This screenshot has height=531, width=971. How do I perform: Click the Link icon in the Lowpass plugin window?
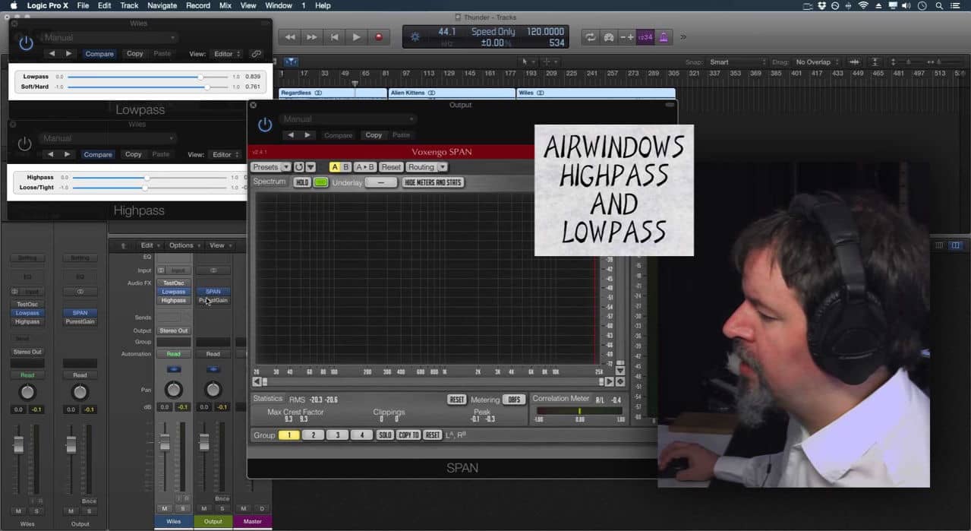257,54
